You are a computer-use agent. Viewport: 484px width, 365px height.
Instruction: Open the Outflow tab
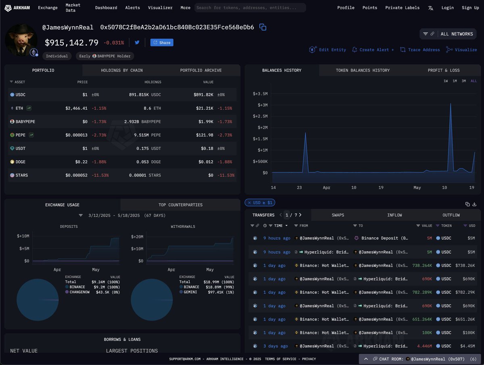pyautogui.click(x=451, y=215)
